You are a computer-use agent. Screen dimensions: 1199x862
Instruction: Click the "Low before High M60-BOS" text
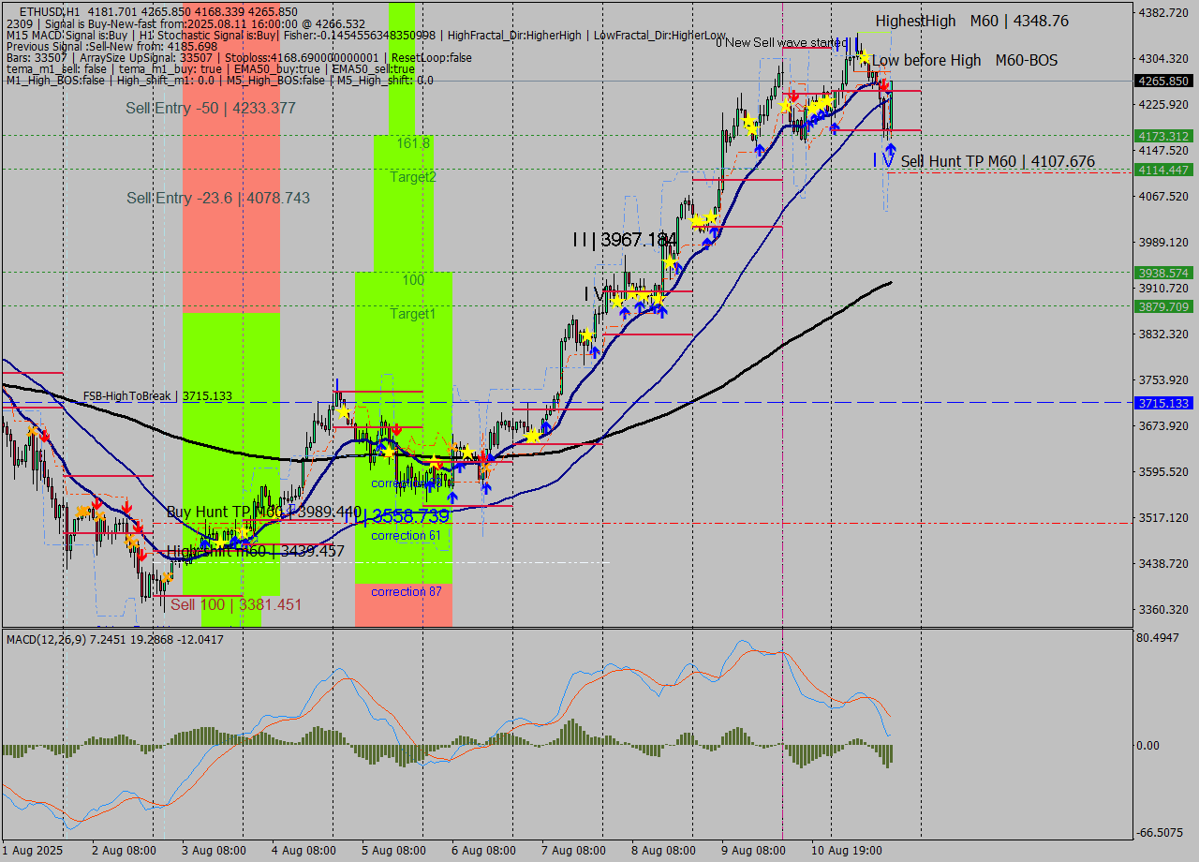[965, 60]
